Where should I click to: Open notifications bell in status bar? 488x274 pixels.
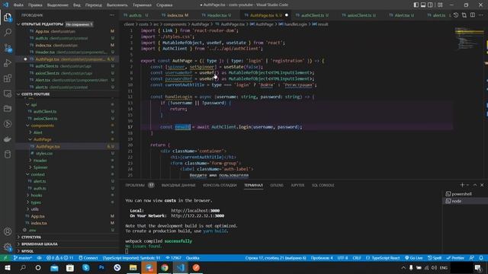[x=481, y=258]
